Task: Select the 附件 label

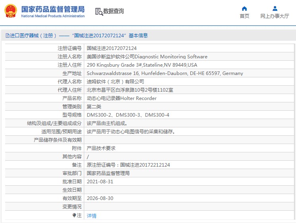Action: click(77, 148)
